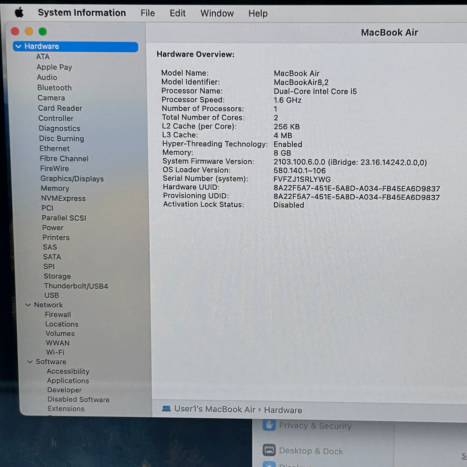Select the Hardware category in sidebar

coord(76,47)
